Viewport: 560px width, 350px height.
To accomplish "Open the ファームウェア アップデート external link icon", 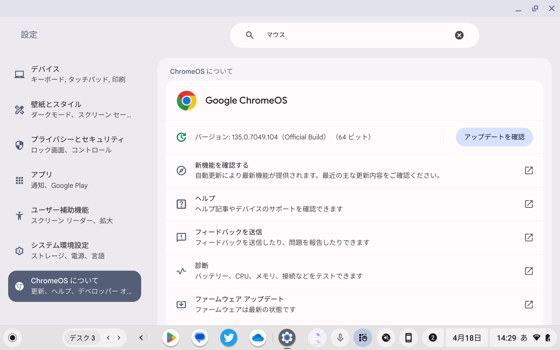I will (529, 304).
